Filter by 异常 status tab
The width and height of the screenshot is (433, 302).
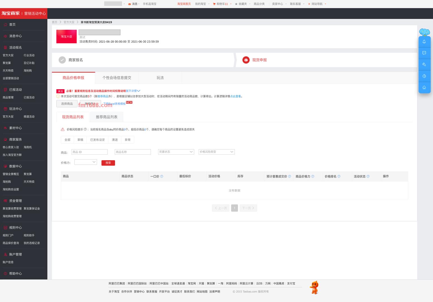128,140
